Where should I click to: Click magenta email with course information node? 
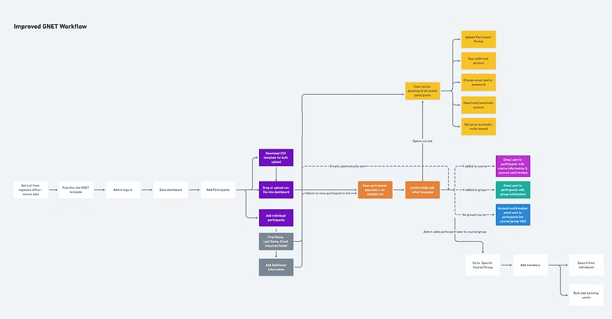pos(513,166)
